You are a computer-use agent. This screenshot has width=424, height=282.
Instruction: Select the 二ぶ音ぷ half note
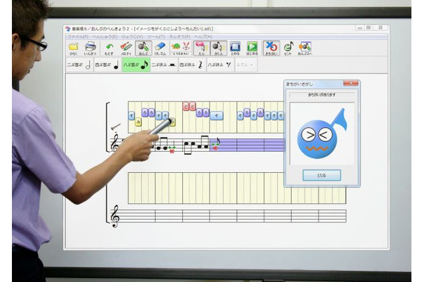point(79,65)
